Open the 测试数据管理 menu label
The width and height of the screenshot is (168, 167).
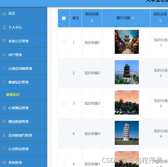(x=18, y=121)
